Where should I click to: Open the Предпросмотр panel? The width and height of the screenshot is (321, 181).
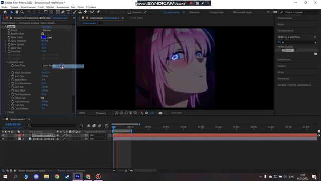(285, 31)
